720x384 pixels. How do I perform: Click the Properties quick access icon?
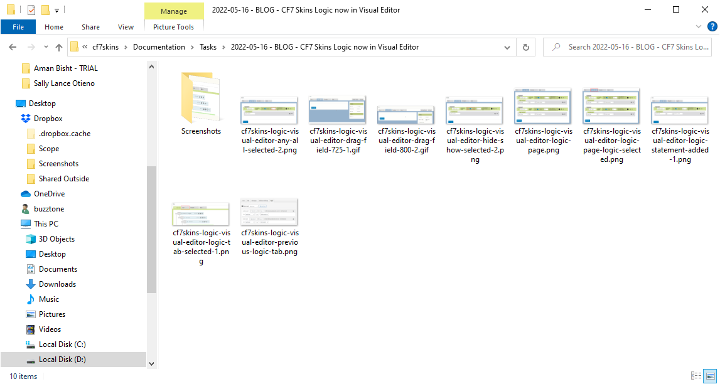(x=31, y=10)
